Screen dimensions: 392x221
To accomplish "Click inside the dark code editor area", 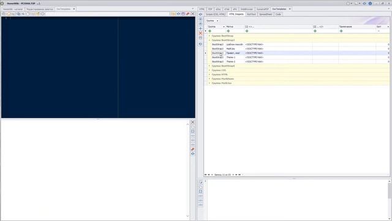I will pyautogui.click(x=98, y=67).
